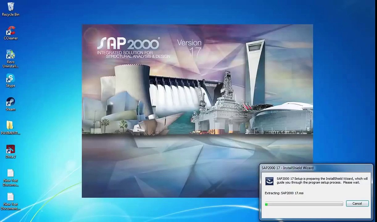
Task: Open the Recycle Bin desktop icon
Action: click(10, 9)
